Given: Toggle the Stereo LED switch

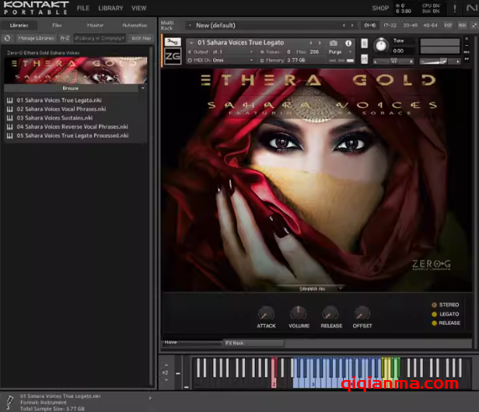Looking at the screenshot, I should 434,305.
